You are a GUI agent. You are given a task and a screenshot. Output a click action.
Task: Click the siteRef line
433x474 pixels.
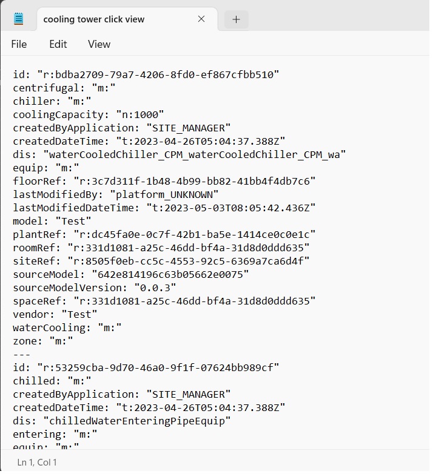click(x=161, y=261)
